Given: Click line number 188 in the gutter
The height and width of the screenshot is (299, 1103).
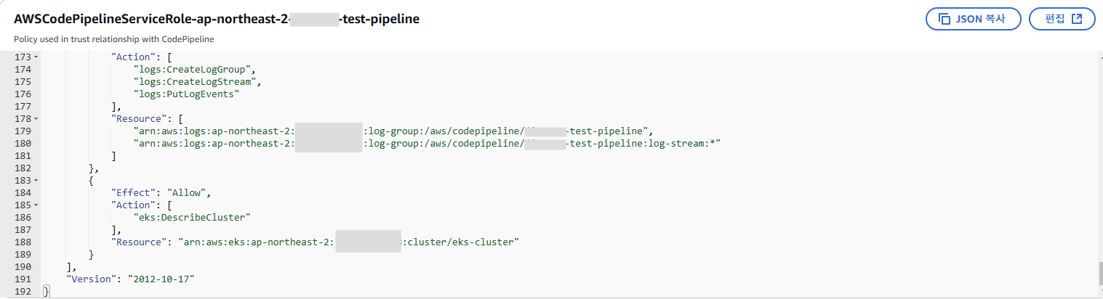Looking at the screenshot, I should [23, 242].
